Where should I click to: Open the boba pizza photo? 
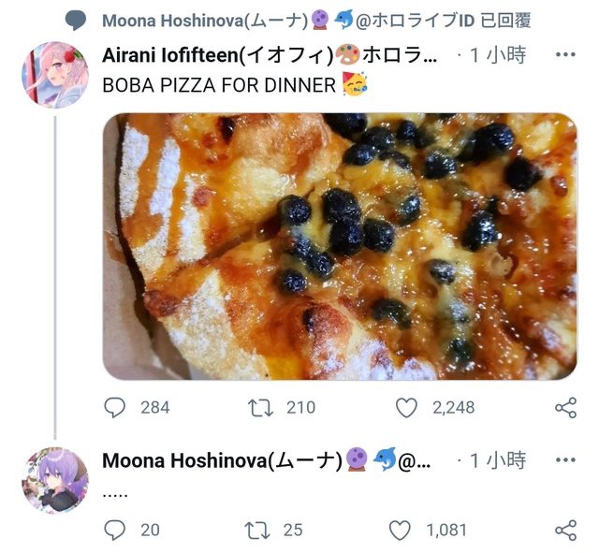point(339,246)
